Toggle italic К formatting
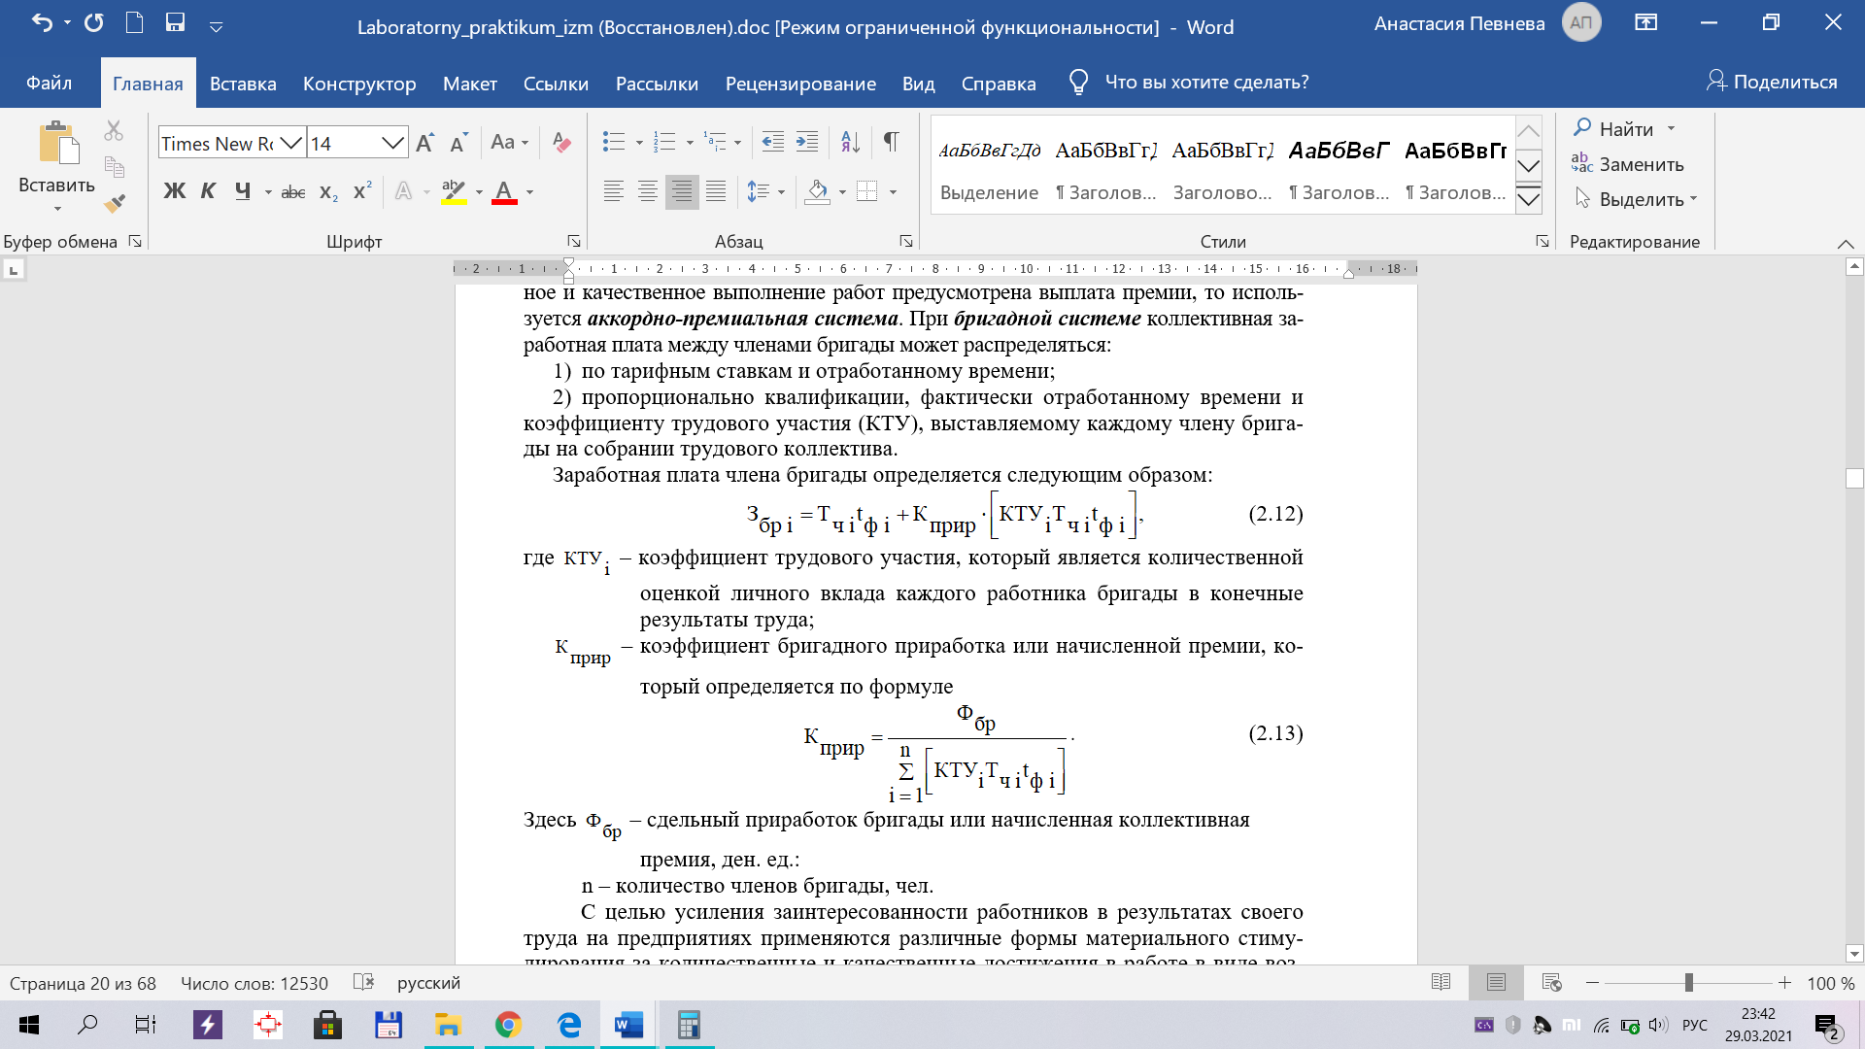 pos(208,191)
